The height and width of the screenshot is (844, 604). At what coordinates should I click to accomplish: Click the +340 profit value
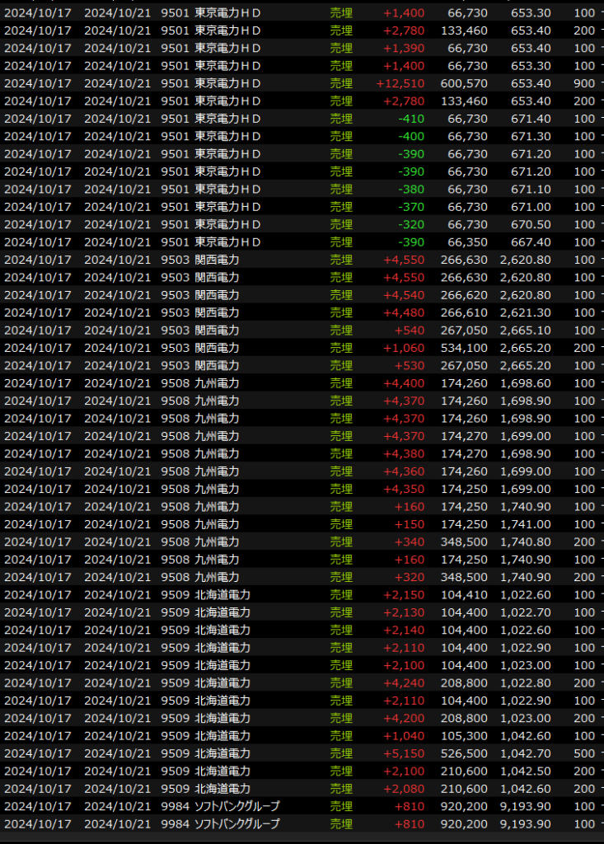click(410, 542)
